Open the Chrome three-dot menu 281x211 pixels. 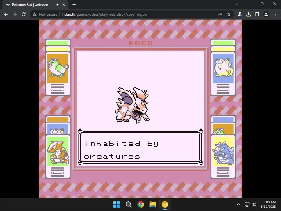pos(275,14)
